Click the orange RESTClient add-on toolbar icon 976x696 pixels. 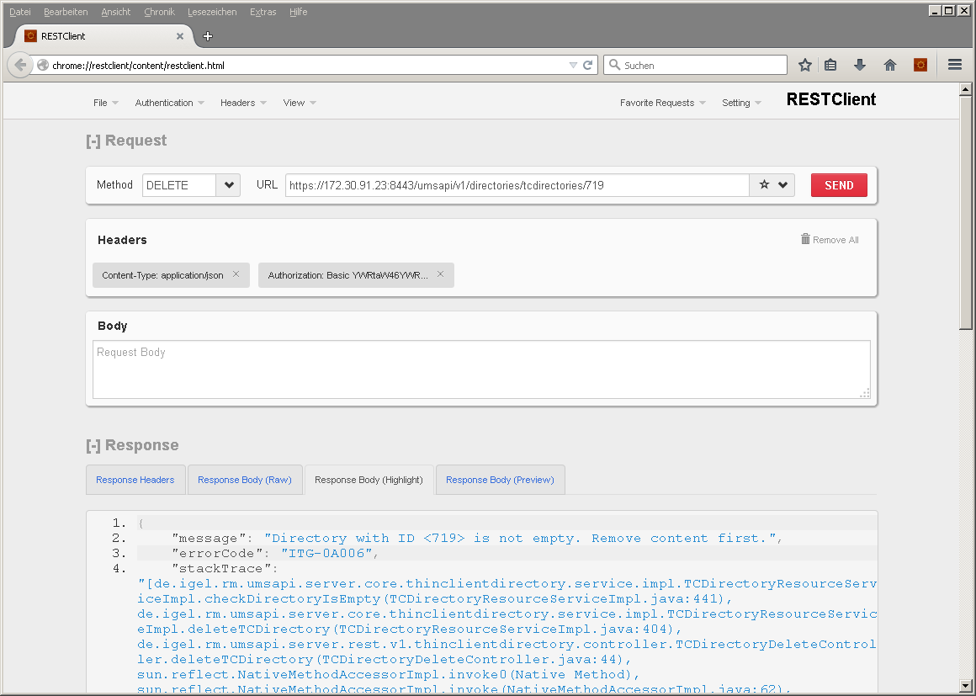[920, 64]
